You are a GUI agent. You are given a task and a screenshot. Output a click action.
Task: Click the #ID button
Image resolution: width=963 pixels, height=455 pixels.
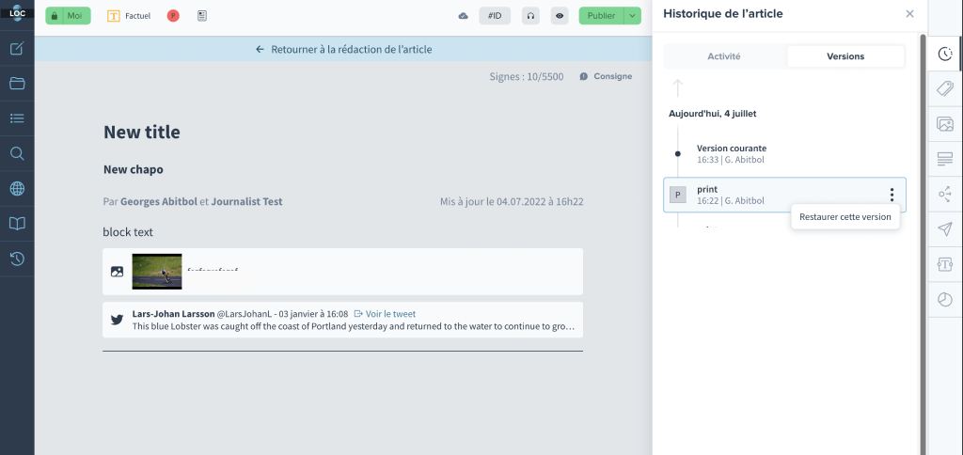(495, 16)
